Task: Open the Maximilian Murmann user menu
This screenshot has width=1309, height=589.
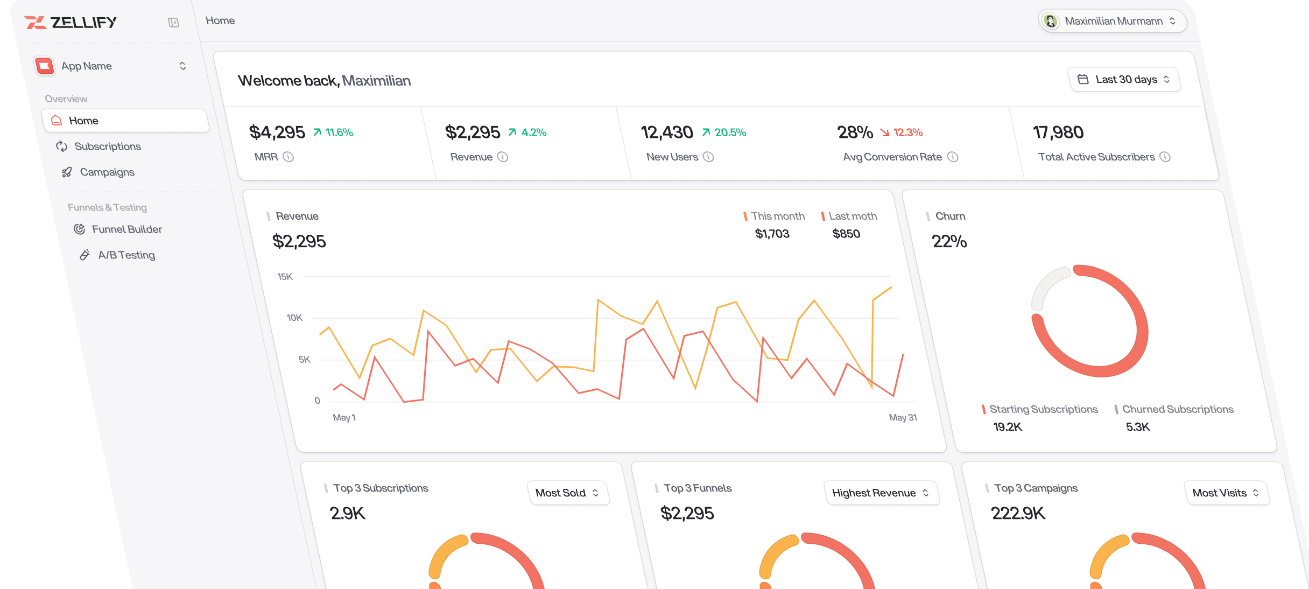Action: (1112, 21)
